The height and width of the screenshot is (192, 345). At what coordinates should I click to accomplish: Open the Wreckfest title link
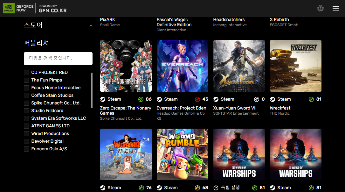(x=280, y=108)
